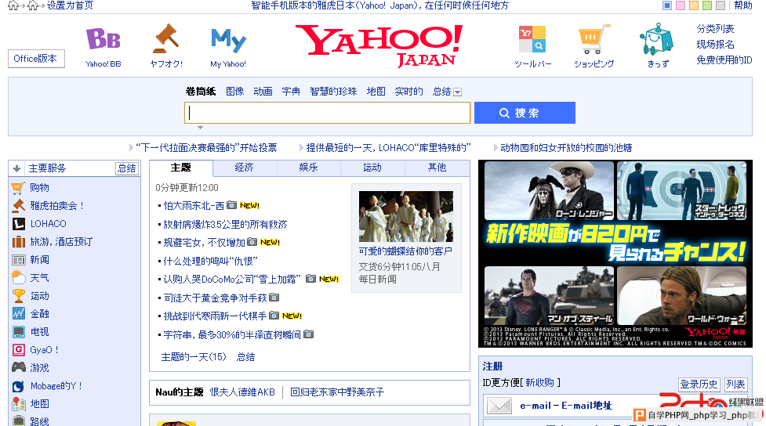
Task: Open the shopping cart ショッピング icon
Action: click(594, 39)
